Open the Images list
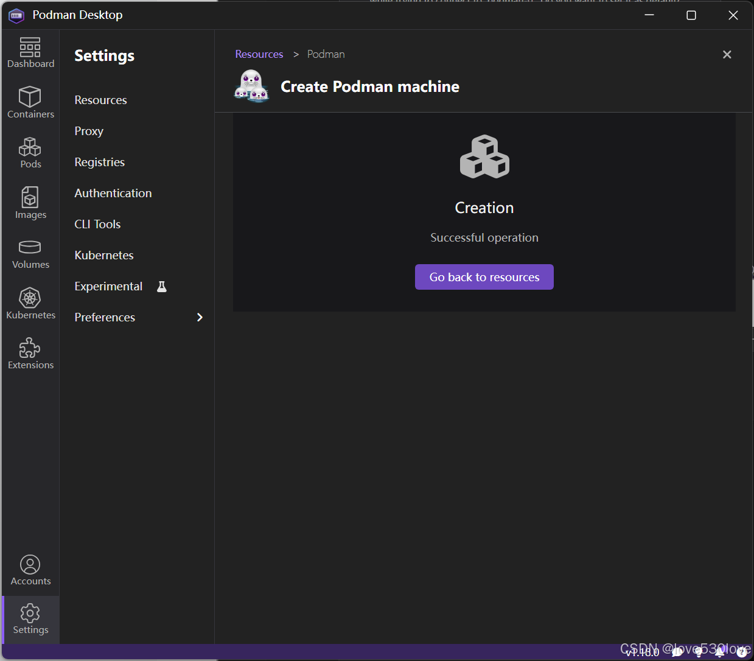Image resolution: width=754 pixels, height=661 pixels. tap(30, 203)
